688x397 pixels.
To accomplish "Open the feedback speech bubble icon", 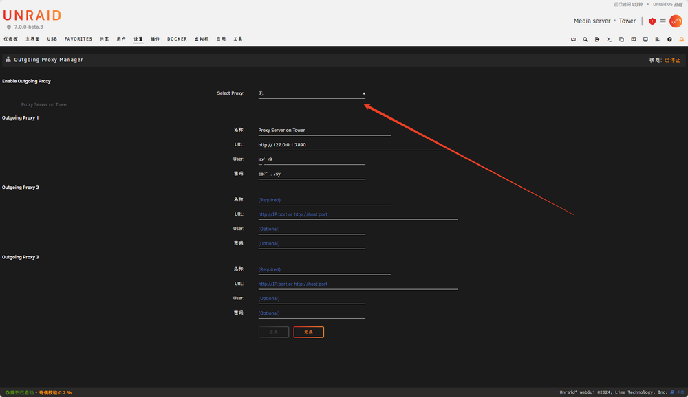I will pos(633,39).
